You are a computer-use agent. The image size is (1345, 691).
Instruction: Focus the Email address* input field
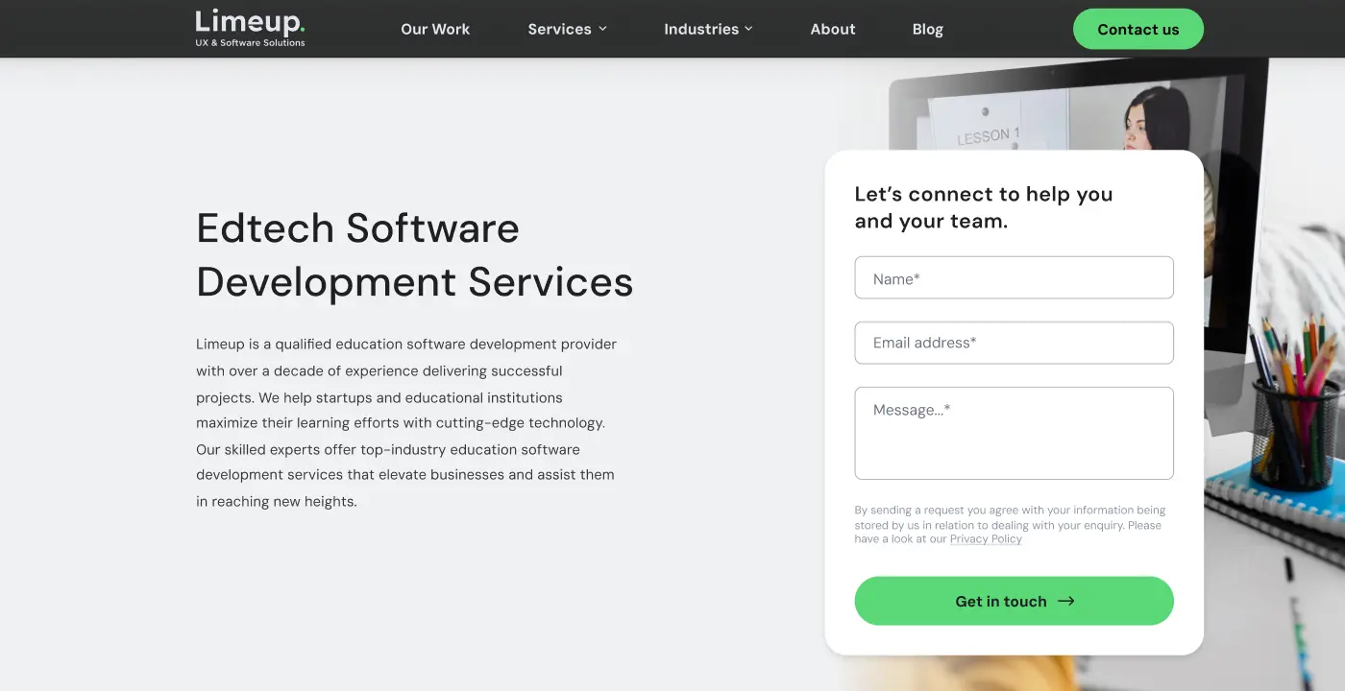click(x=1014, y=343)
